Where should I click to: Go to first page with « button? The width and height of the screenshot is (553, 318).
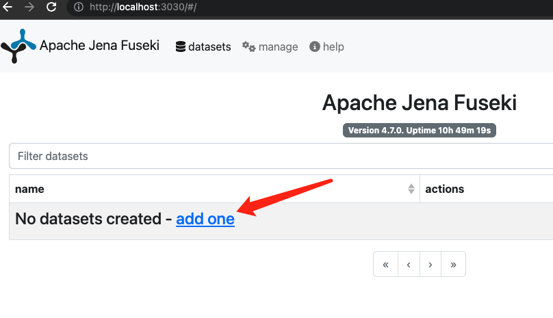coord(385,265)
